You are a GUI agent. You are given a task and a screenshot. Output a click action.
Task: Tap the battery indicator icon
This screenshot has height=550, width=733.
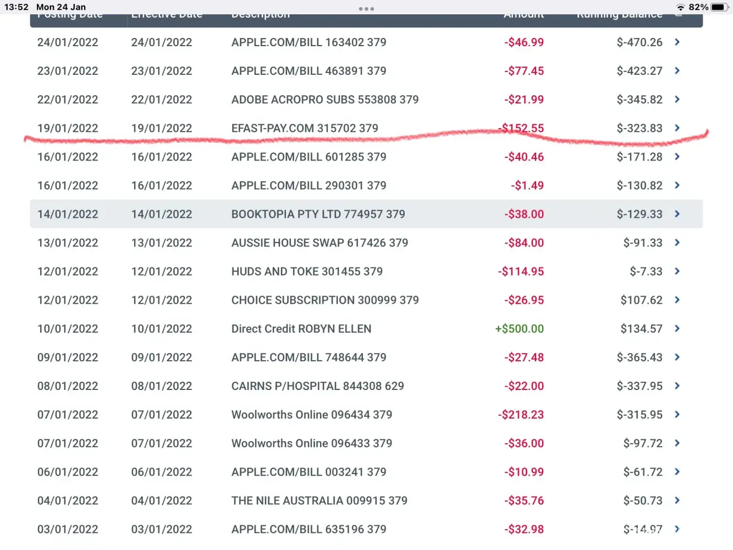coord(719,7)
